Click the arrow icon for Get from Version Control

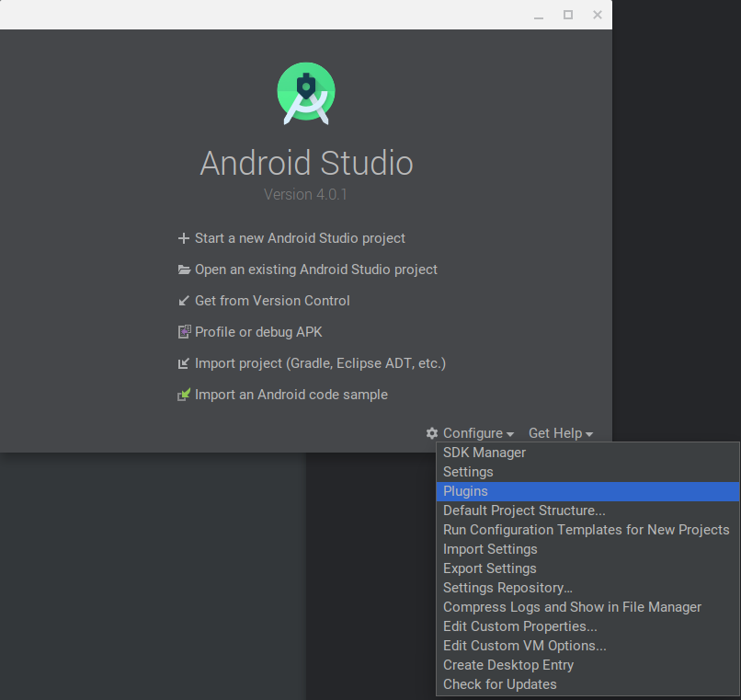[x=183, y=301]
